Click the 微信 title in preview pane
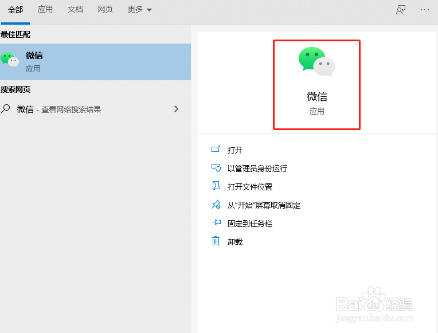 pos(317,97)
